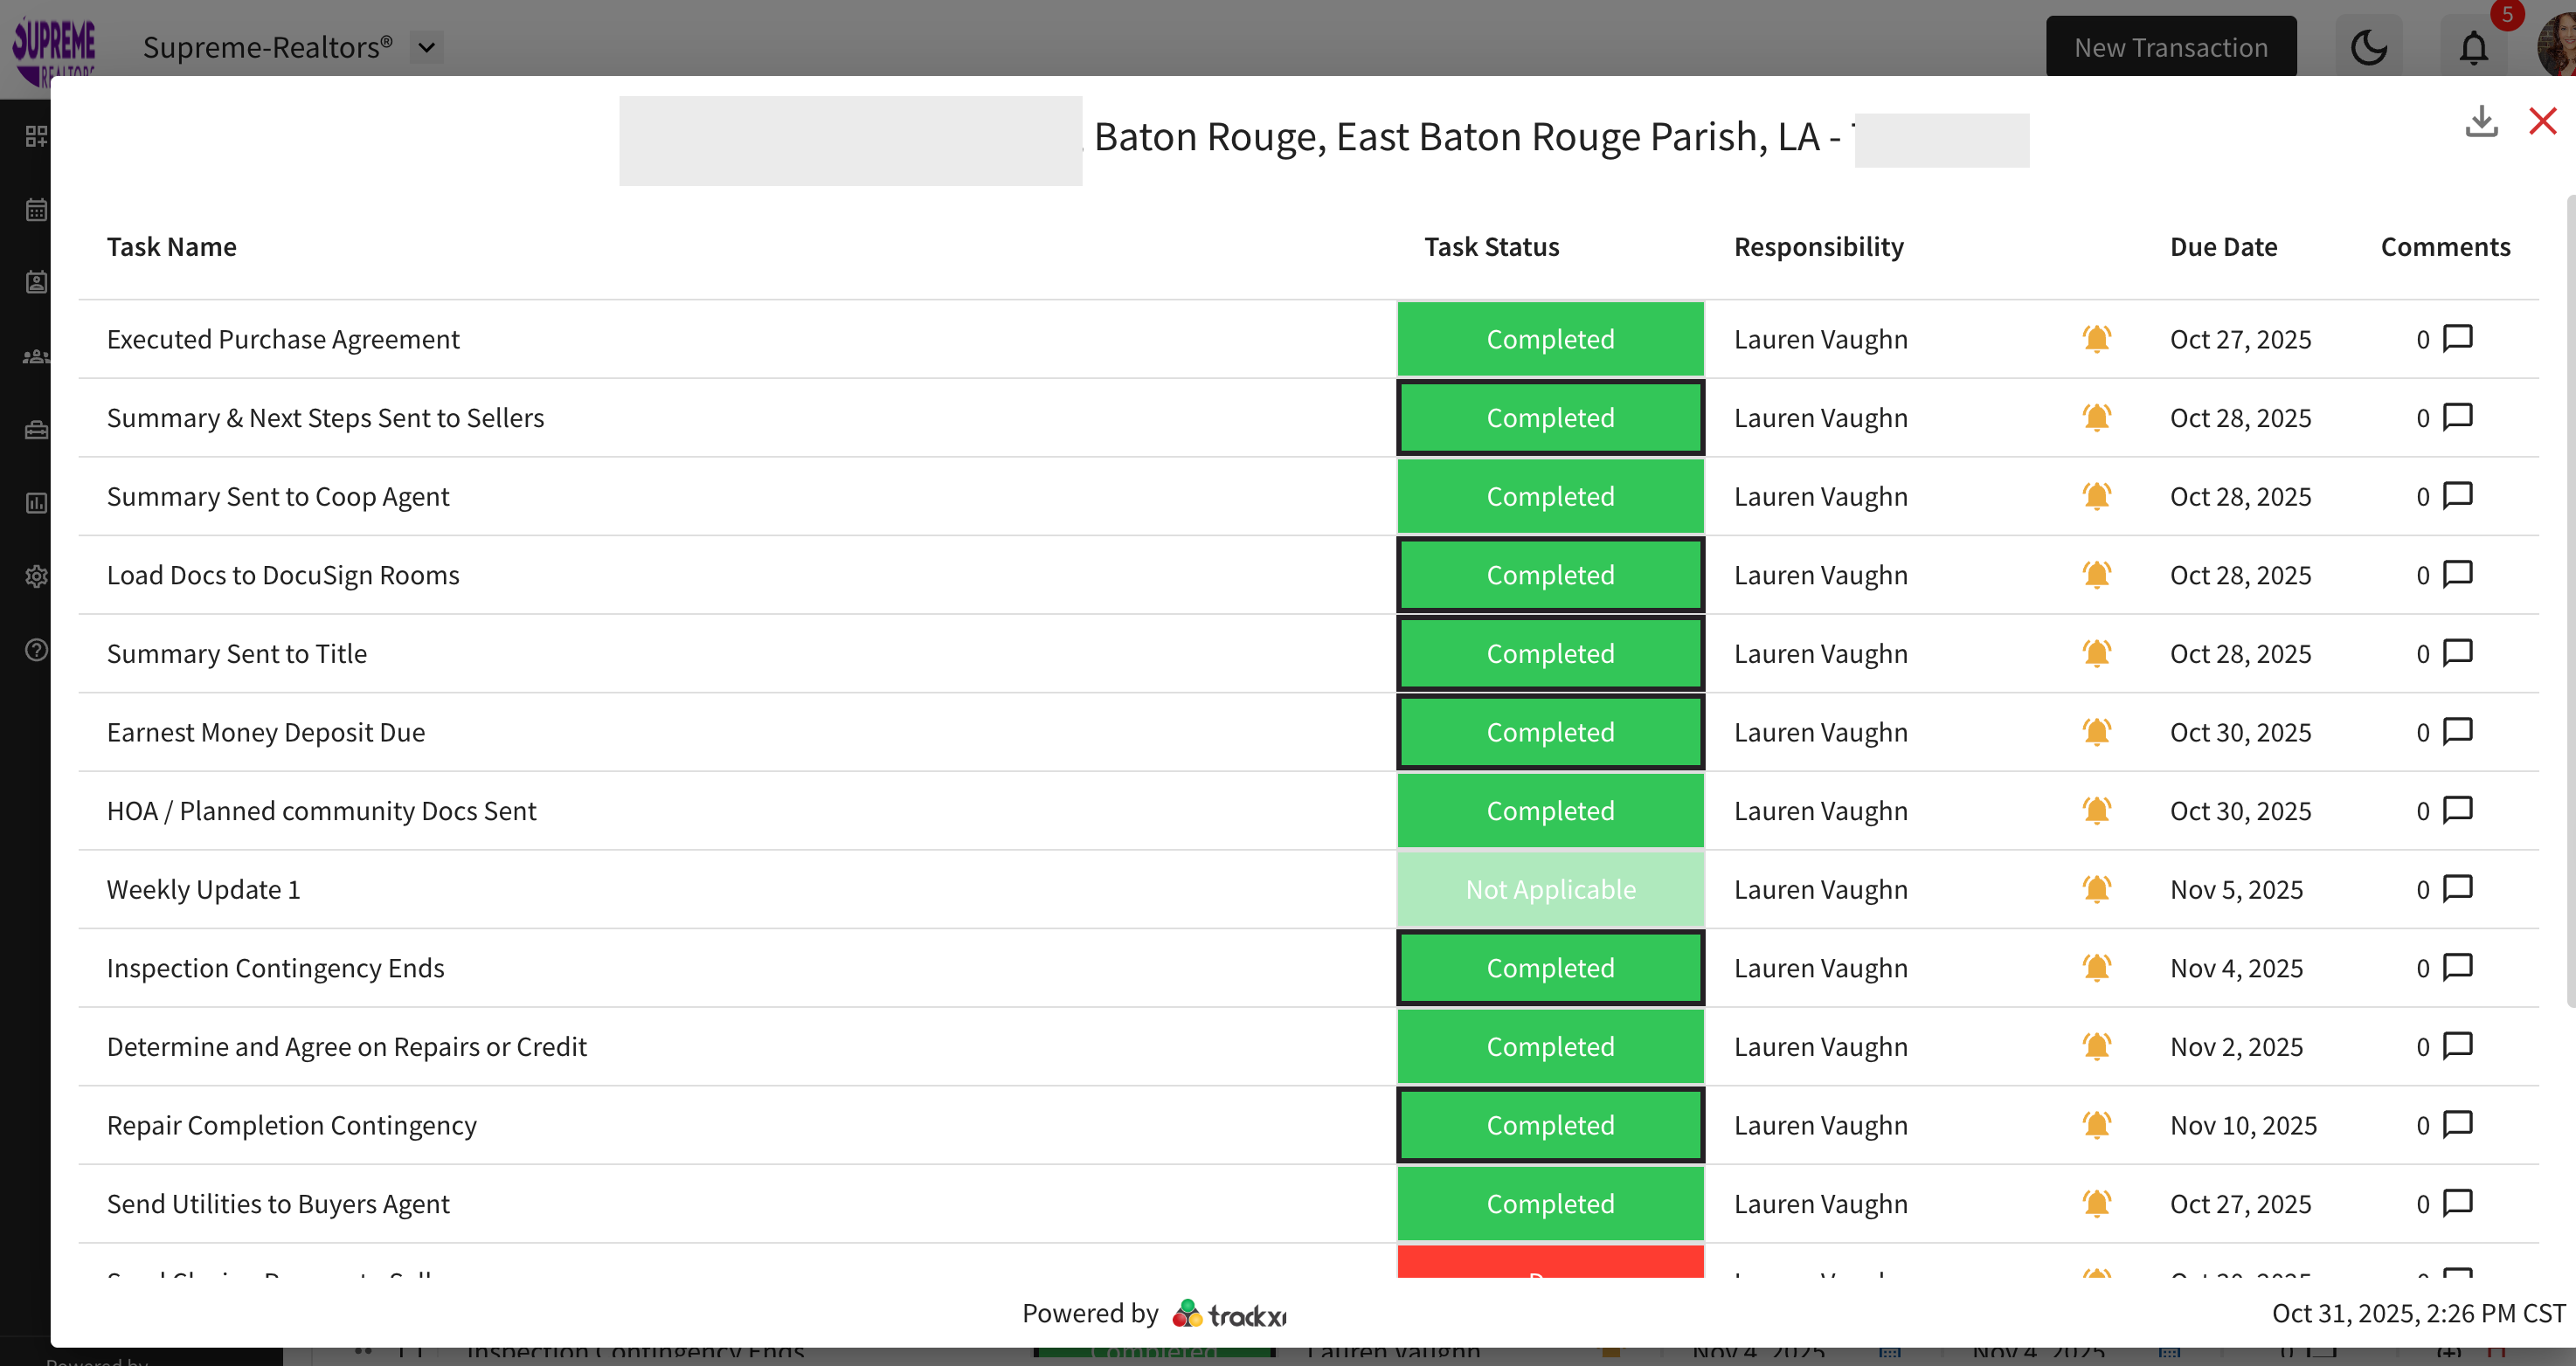Toggle dark mode with the moon icon
The image size is (2576, 1366).
[2367, 47]
